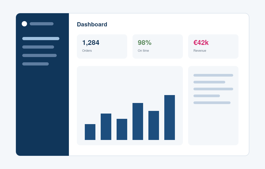The image size is (265, 169).
Task: Click the Revenue label
Action: (x=200, y=51)
